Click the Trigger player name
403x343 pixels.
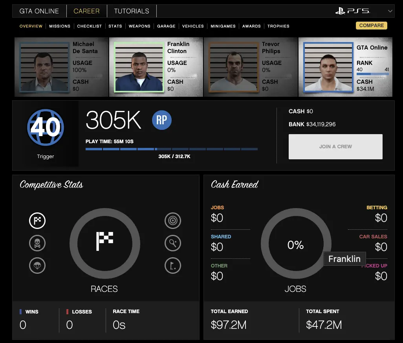tap(46, 157)
